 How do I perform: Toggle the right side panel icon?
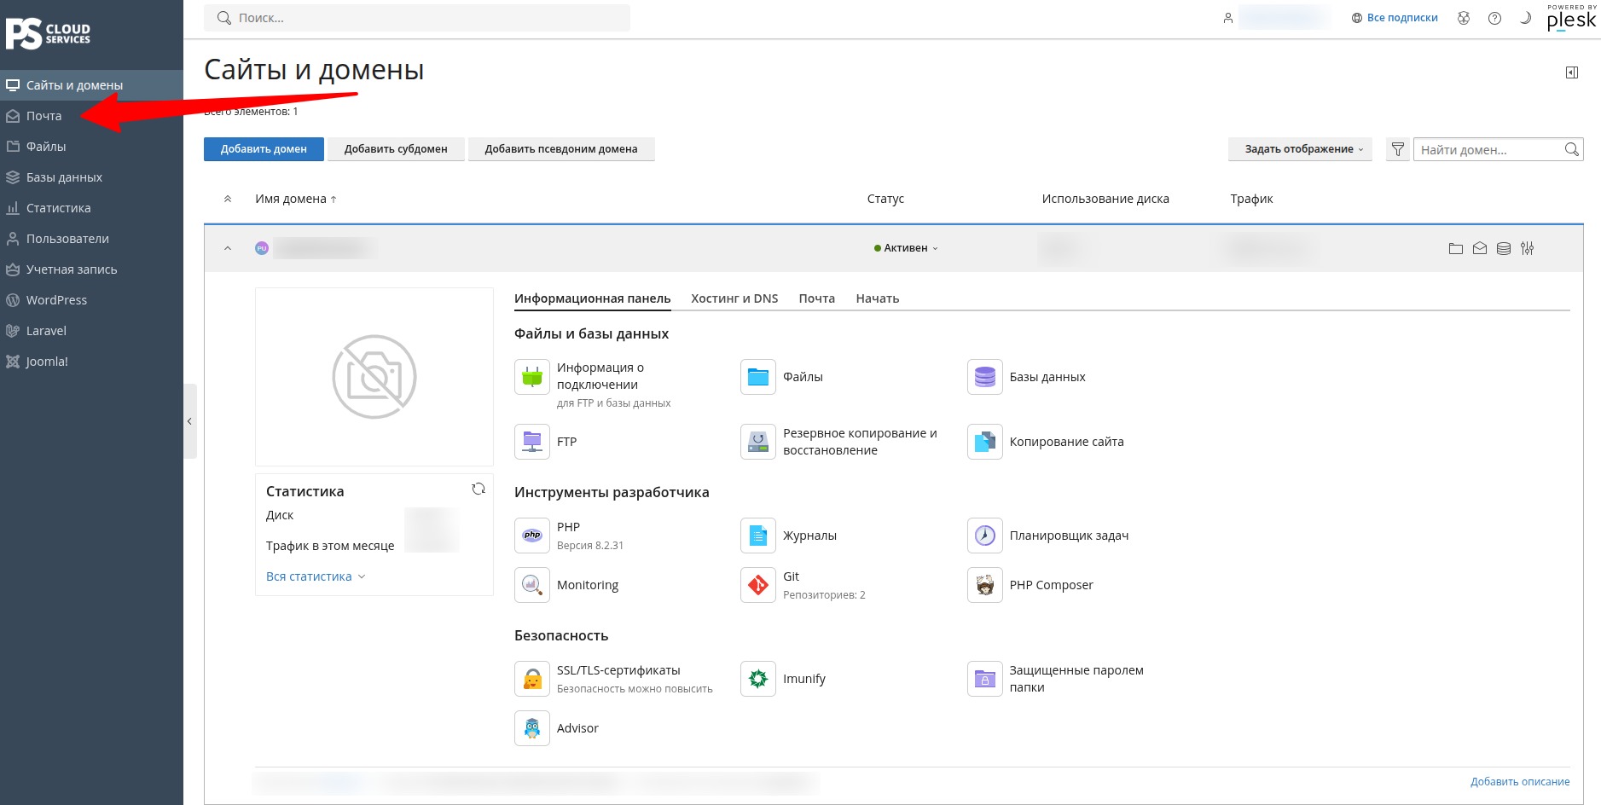(1571, 72)
